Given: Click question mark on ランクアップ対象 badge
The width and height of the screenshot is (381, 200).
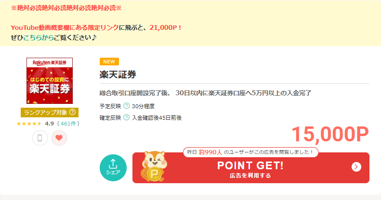Looking at the screenshot, I should pos(72,112).
